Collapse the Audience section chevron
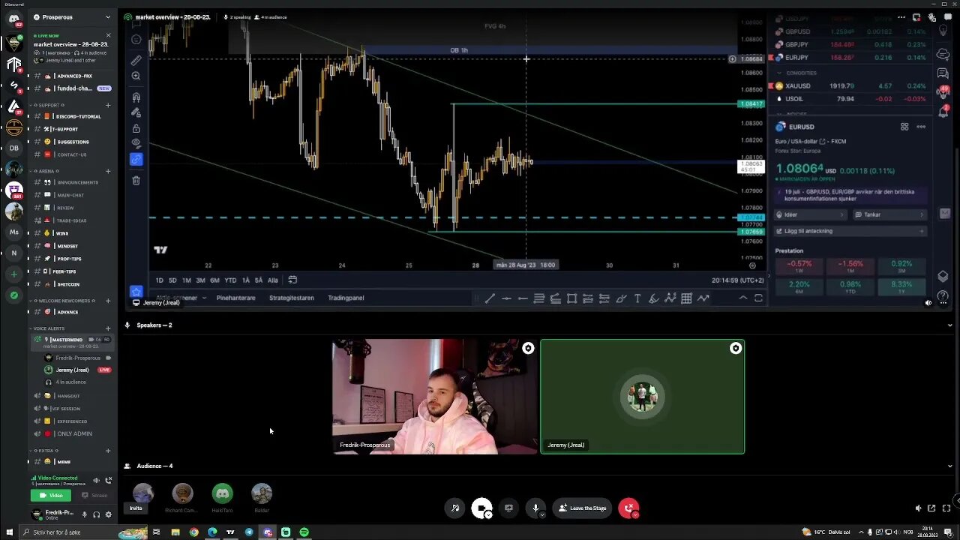This screenshot has height=540, width=960. pyautogui.click(x=950, y=466)
